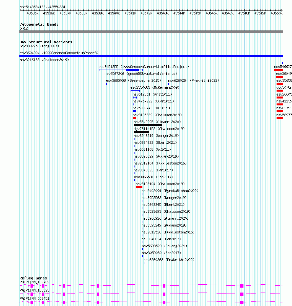Open variant nsv3059080 (Fan2017)
This screenshot has height=306, width=292.
(x=161, y=253)
